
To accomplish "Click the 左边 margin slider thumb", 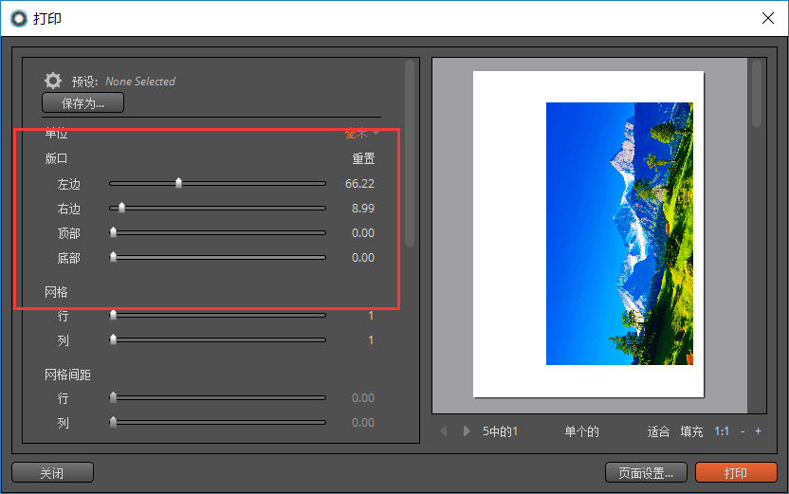I will click(x=178, y=183).
